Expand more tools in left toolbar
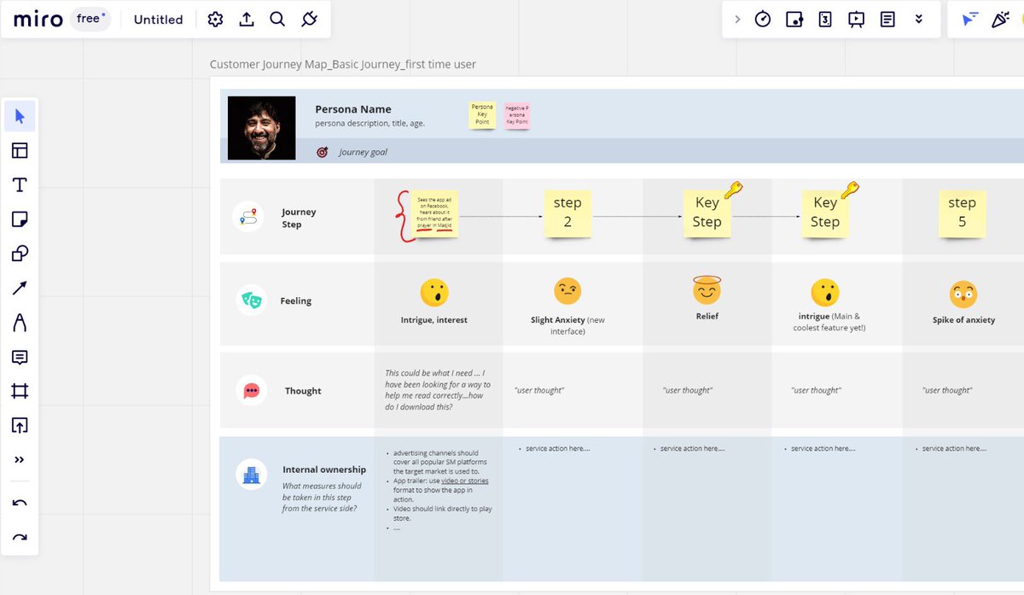The width and height of the screenshot is (1024, 595). click(x=20, y=459)
